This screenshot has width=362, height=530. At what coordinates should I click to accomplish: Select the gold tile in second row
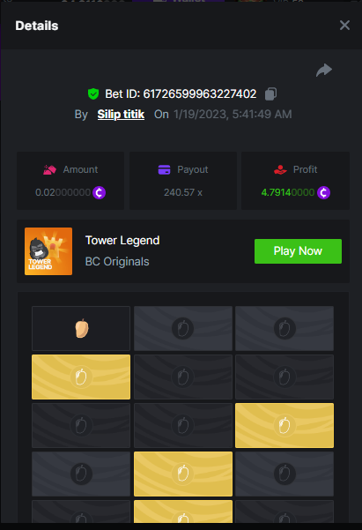point(81,377)
